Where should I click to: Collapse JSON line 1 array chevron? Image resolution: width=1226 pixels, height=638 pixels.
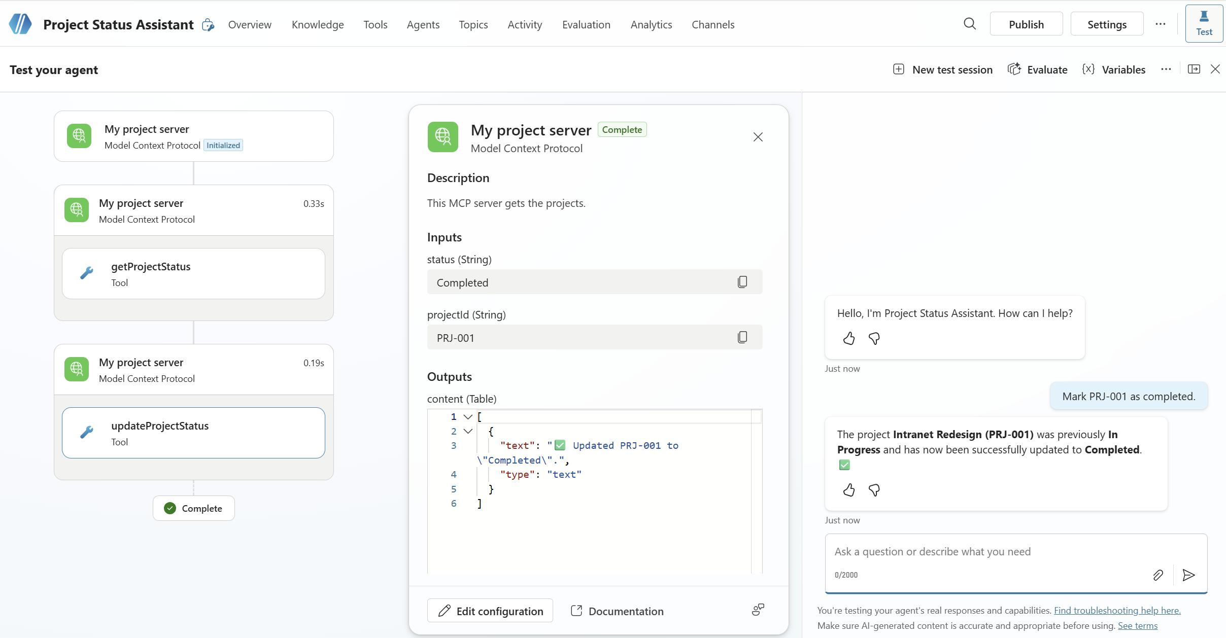click(x=468, y=417)
